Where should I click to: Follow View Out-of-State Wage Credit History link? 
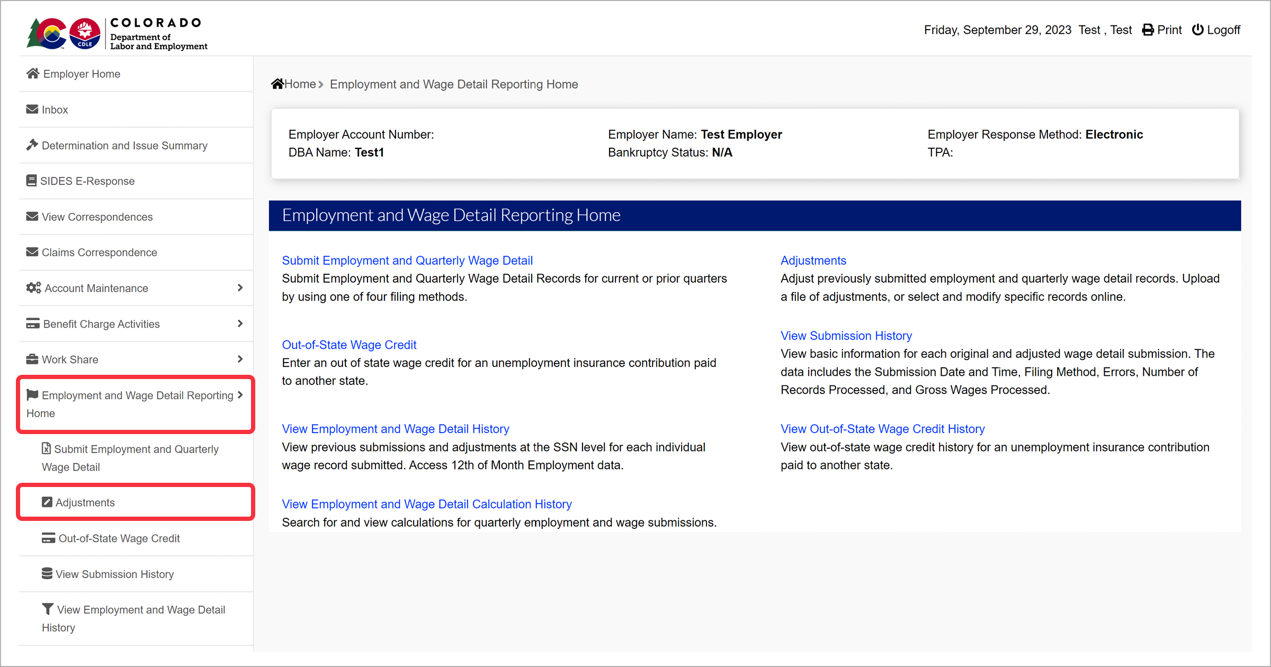click(x=882, y=429)
